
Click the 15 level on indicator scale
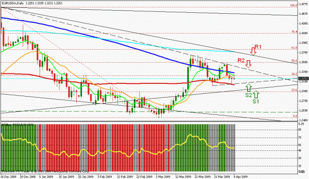(300, 166)
